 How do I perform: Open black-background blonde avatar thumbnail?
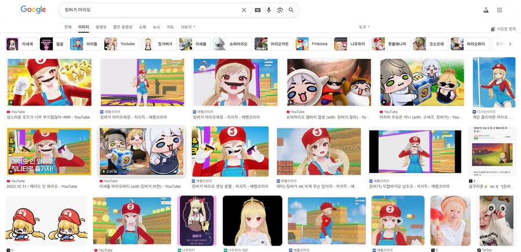tap(252, 221)
